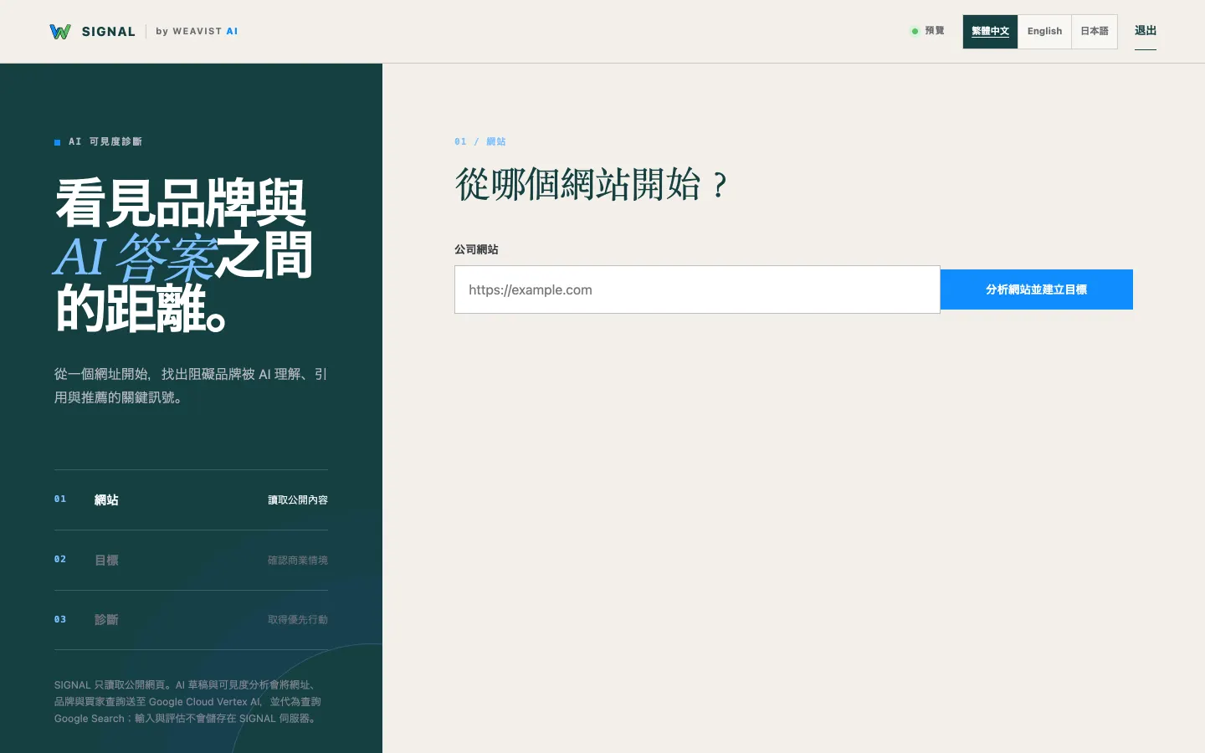1205x753 pixels.
Task: Click the SIGNAL 只讀取公開網頁 privacy note
Action: [x=187, y=702]
